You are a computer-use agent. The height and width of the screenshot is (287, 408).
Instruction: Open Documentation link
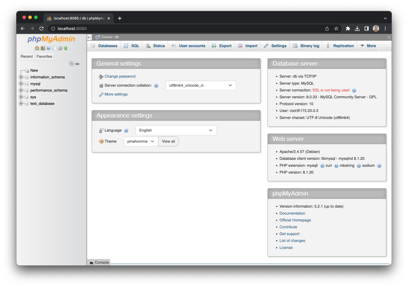point(292,213)
